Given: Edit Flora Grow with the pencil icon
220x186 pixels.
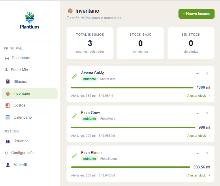Looking at the screenshot, I should pos(198,113).
